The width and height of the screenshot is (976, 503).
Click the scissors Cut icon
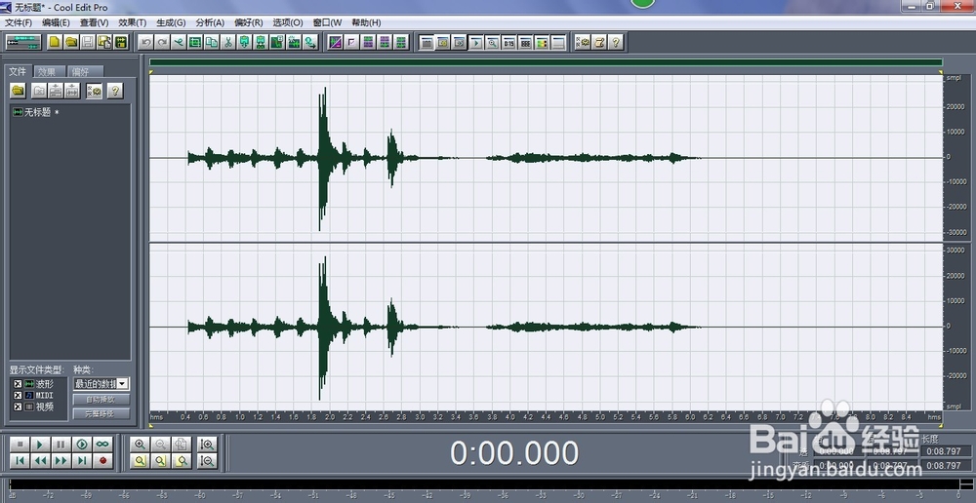pyautogui.click(x=227, y=42)
